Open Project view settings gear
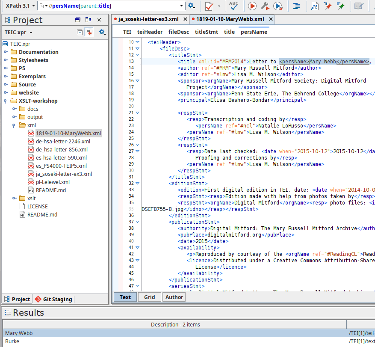This screenshot has height=347, width=375. pos(102,32)
